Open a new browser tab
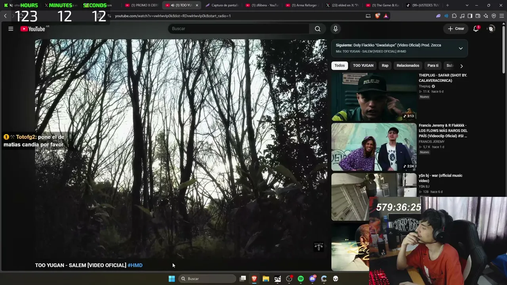507x285 pixels. coord(448,5)
